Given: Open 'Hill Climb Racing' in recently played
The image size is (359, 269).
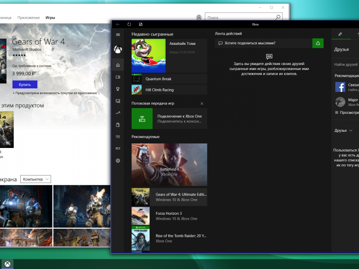Looking at the screenshot, I should coord(169,90).
